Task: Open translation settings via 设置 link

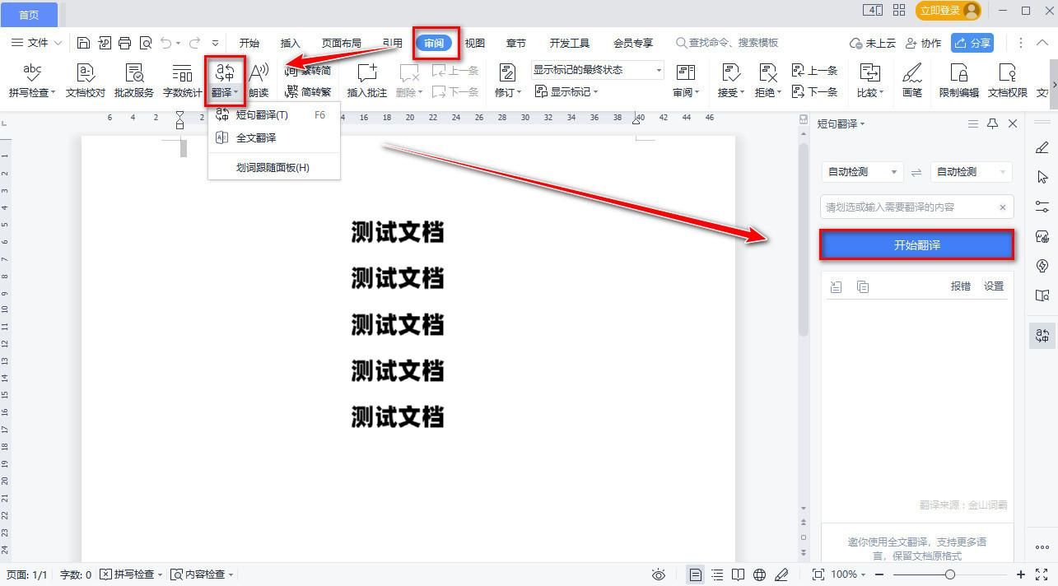Action: coord(994,286)
